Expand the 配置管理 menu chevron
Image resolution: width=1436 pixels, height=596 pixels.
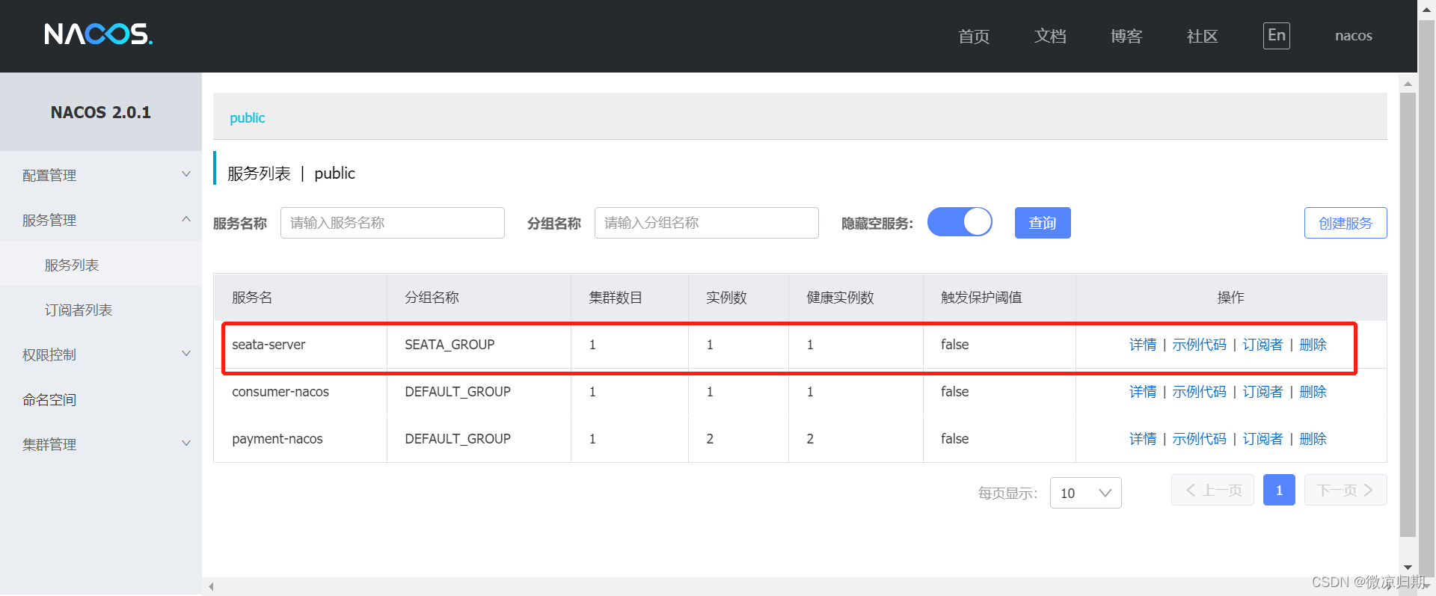click(186, 174)
